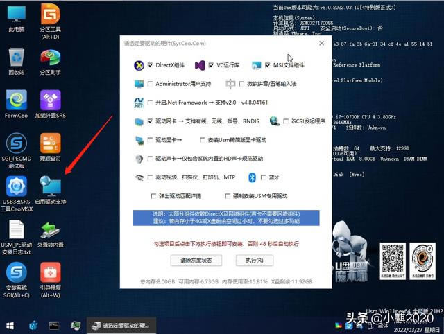Screen dimensions: 444x334
Task: Open the 分区助手 desktop icon
Action: tap(51, 62)
